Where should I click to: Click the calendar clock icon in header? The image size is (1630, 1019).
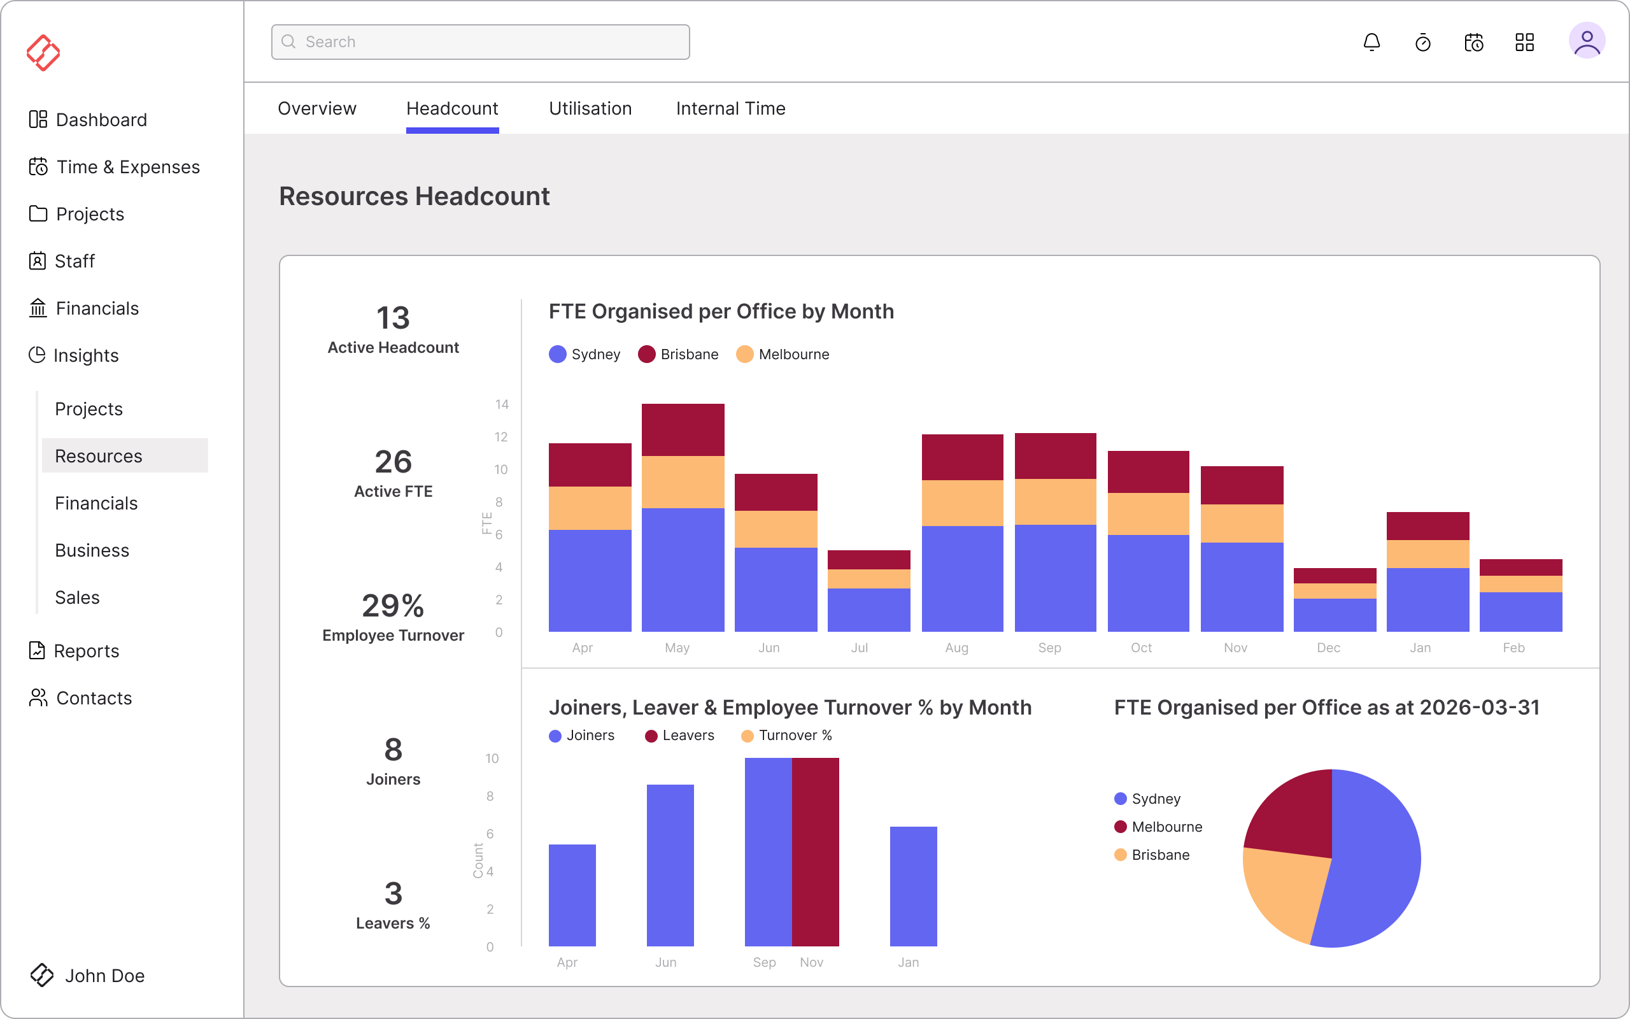(1474, 43)
